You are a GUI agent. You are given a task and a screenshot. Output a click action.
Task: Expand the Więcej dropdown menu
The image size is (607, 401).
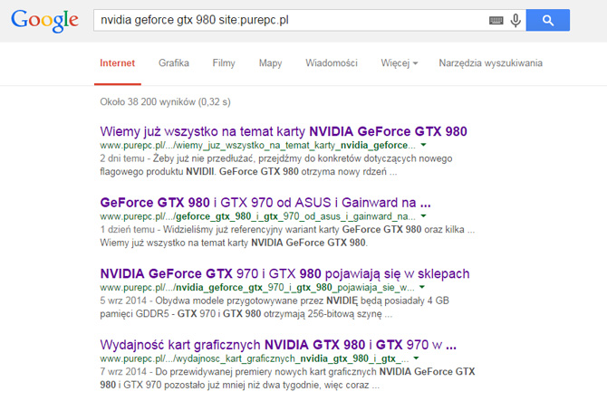[400, 63]
